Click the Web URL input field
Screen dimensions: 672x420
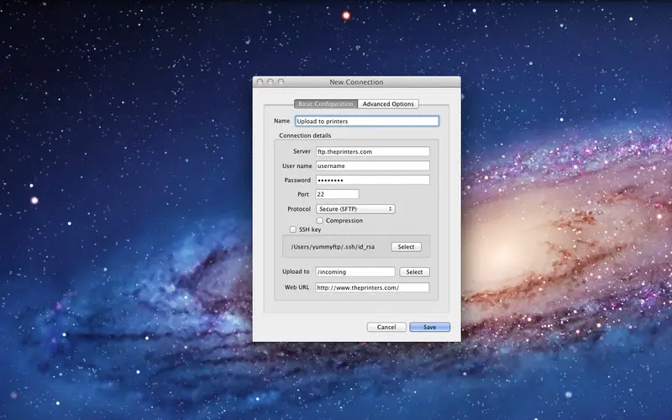pos(372,287)
